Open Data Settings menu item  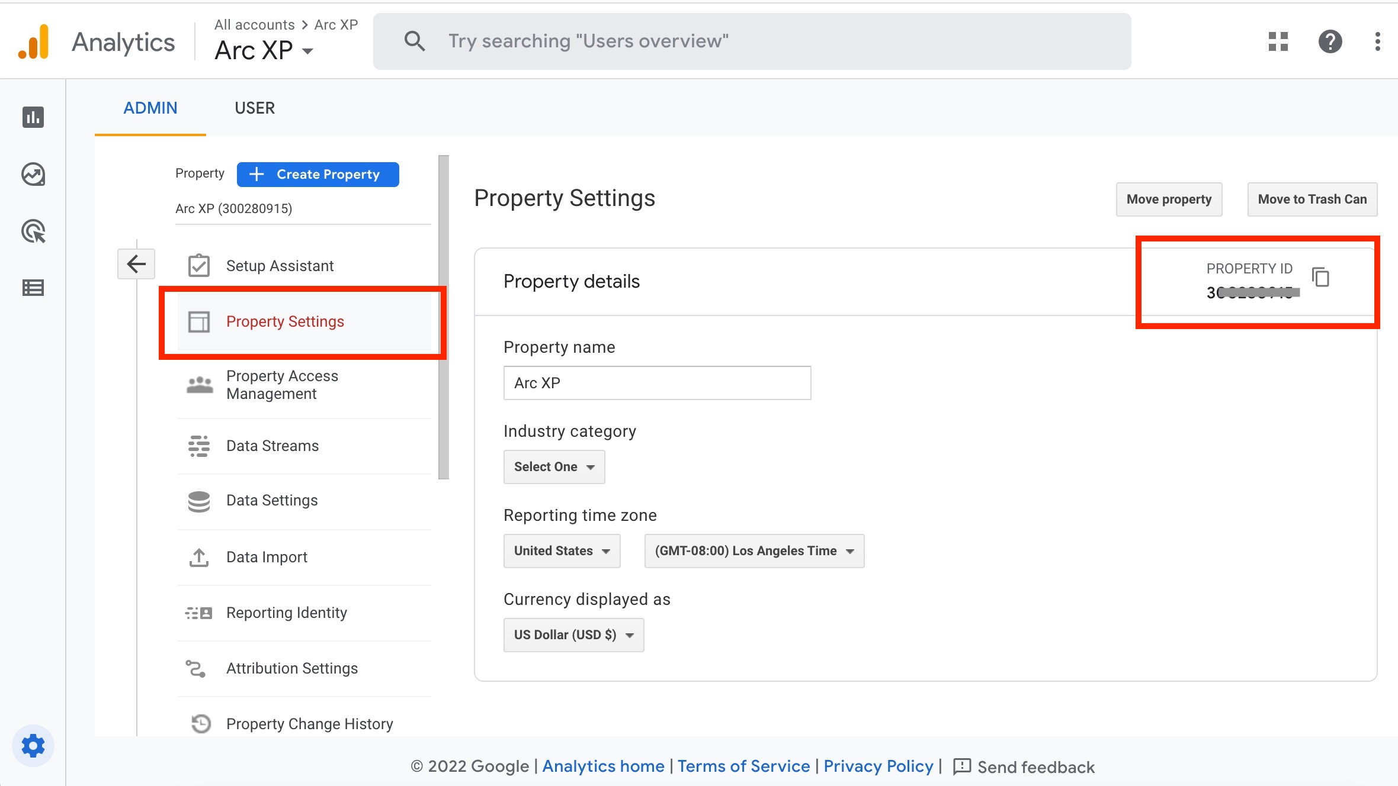[304, 501]
